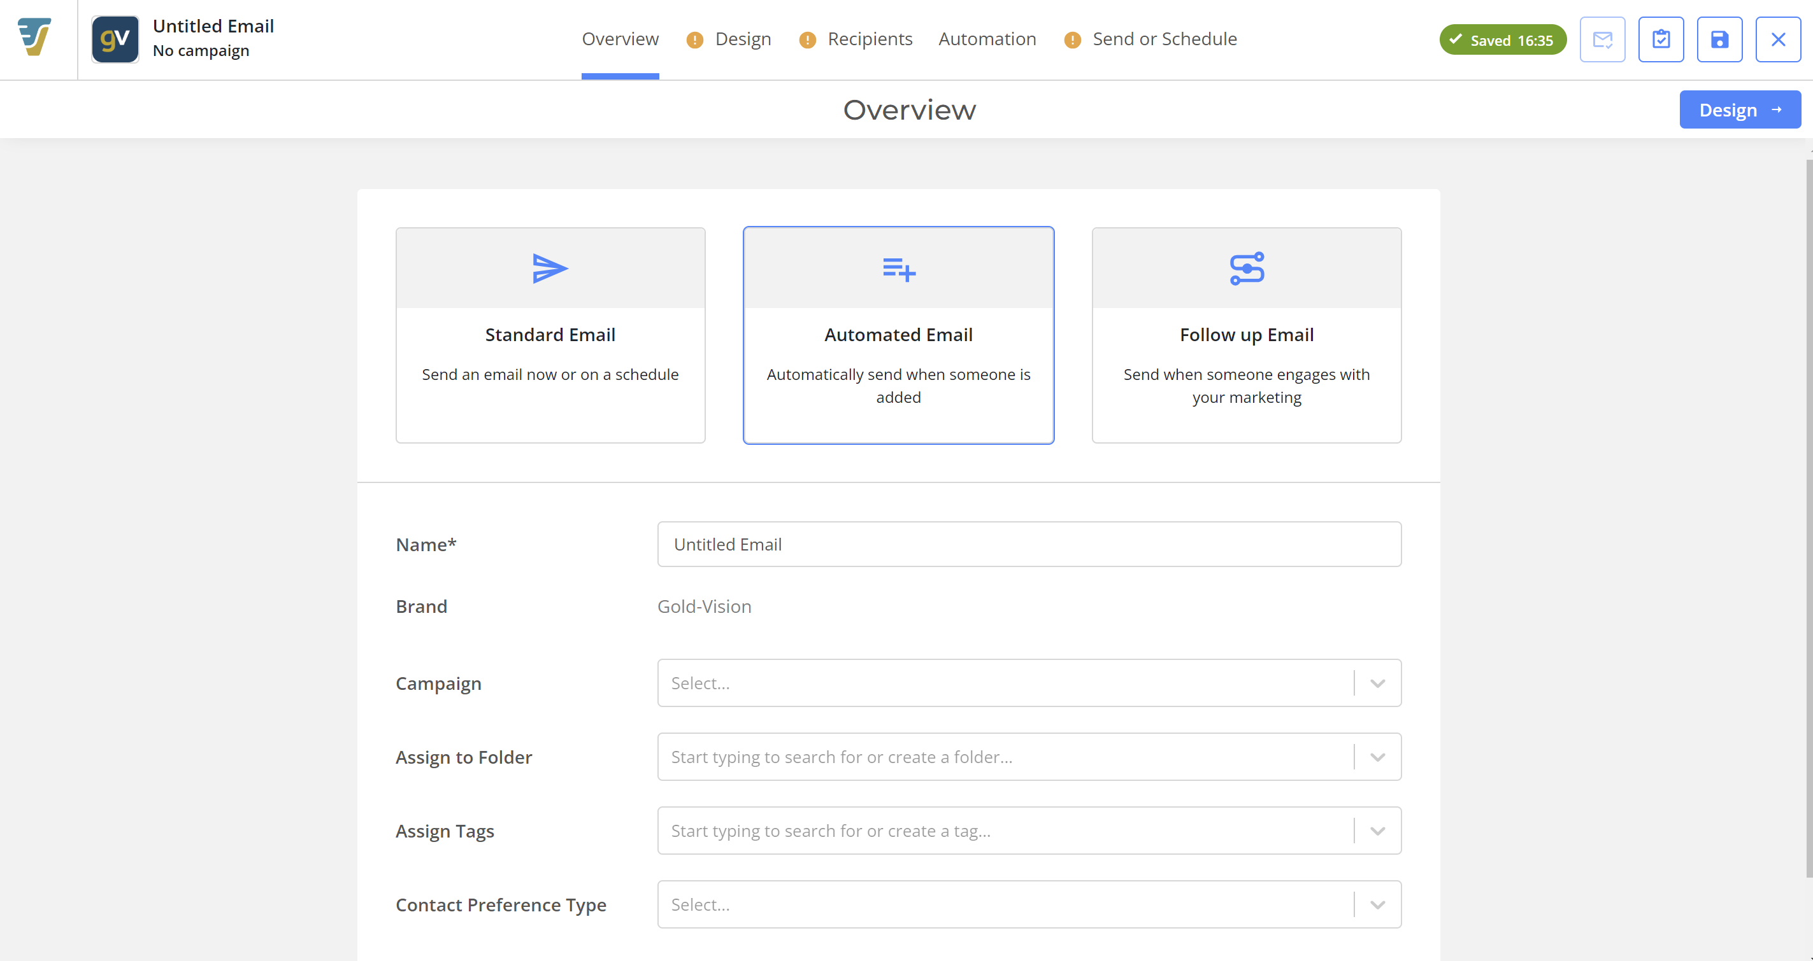Click the No campaign subtitle text
The height and width of the screenshot is (961, 1813).
[x=201, y=51]
